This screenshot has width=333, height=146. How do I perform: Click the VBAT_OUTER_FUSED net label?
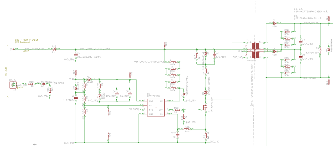point(34,48)
